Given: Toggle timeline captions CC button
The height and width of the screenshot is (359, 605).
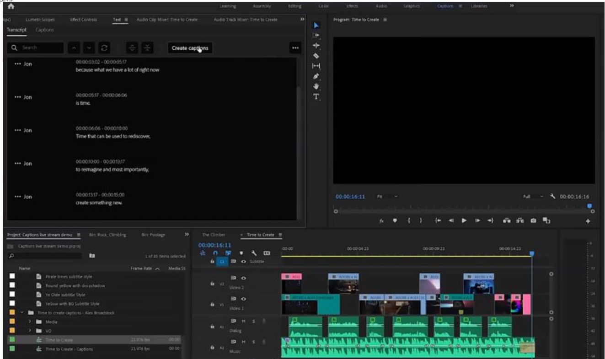Looking at the screenshot, I should coord(267,253).
